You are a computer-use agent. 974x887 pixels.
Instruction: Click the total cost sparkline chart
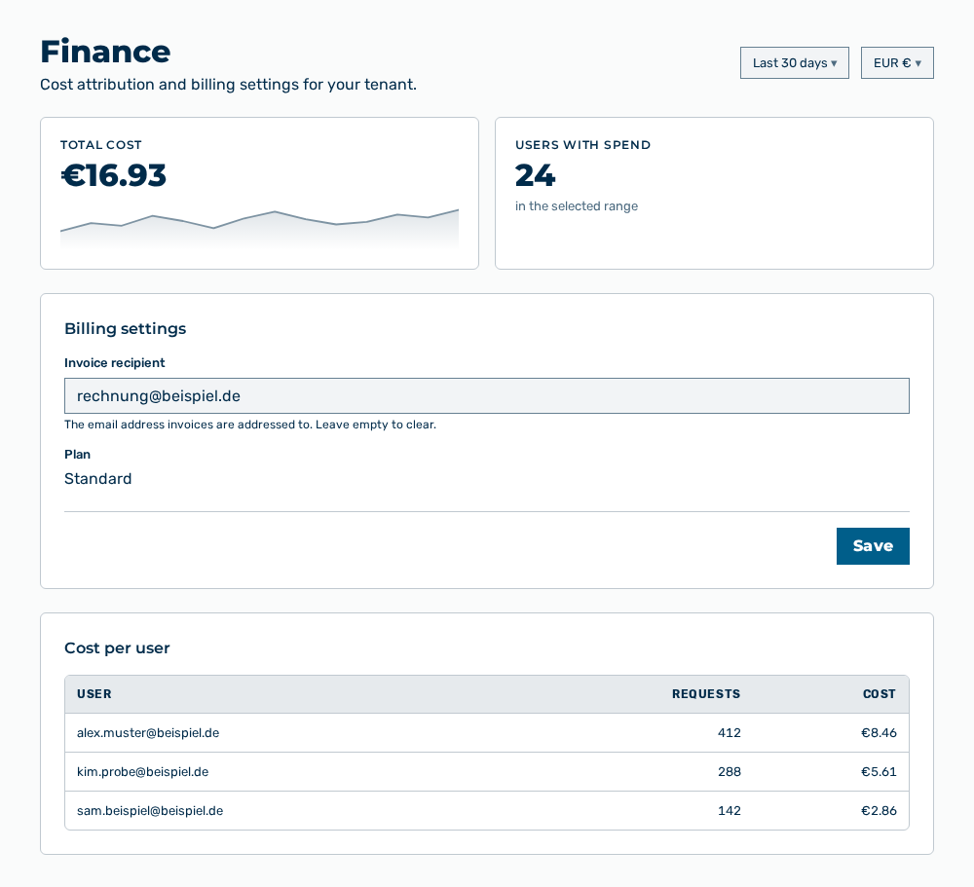pos(260,229)
